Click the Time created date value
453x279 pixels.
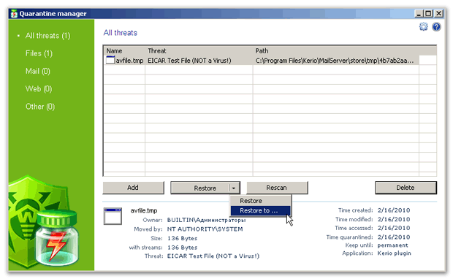tap(394, 210)
